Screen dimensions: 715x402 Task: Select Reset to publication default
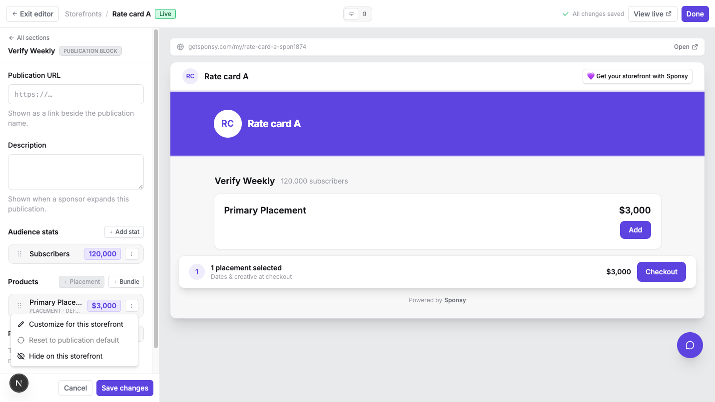[74, 340]
